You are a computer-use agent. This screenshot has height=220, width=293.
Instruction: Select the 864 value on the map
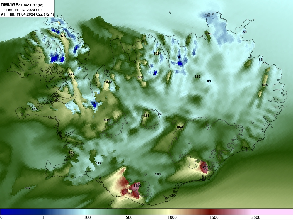[x=180, y=127]
